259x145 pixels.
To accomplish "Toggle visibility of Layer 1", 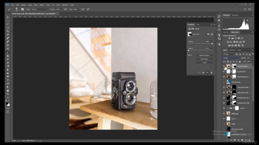I will tap(224, 118).
